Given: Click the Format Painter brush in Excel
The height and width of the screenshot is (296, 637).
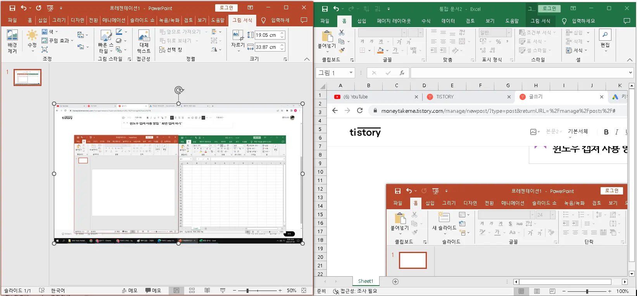Looking at the screenshot, I should [x=342, y=50].
